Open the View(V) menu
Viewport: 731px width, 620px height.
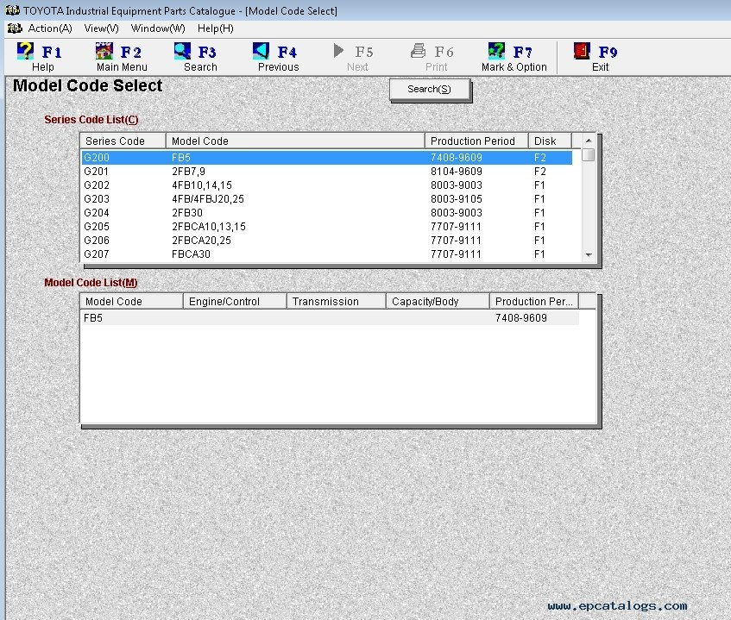click(x=101, y=28)
